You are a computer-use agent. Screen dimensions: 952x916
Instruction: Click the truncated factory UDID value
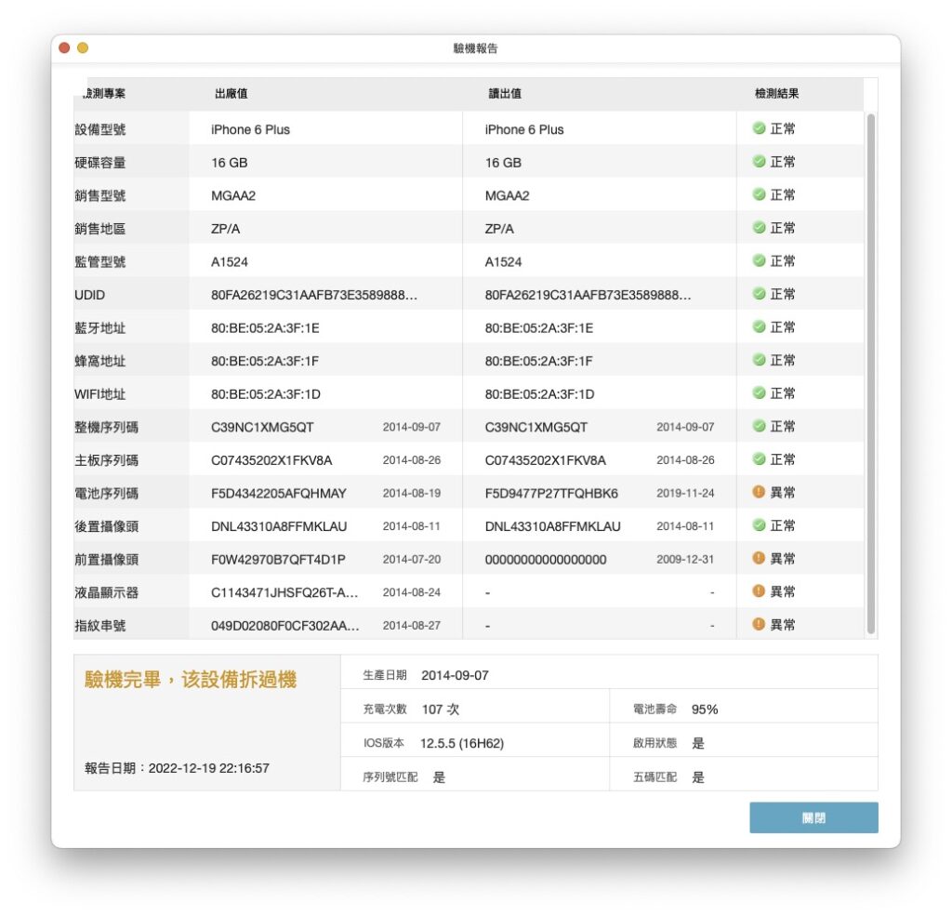[314, 295]
